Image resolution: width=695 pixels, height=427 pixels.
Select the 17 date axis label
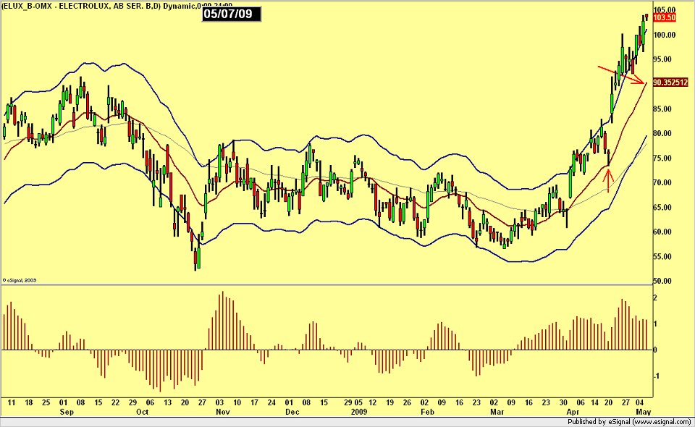point(254,402)
